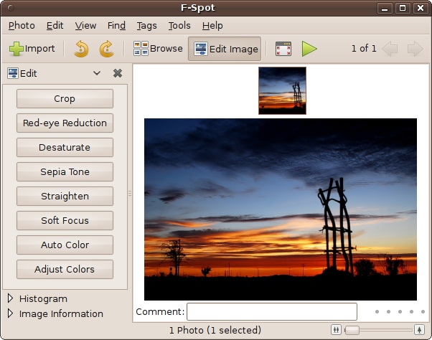Rotate photo counterclockwise with left arrow icon
Image resolution: width=432 pixels, height=340 pixels.
81,49
